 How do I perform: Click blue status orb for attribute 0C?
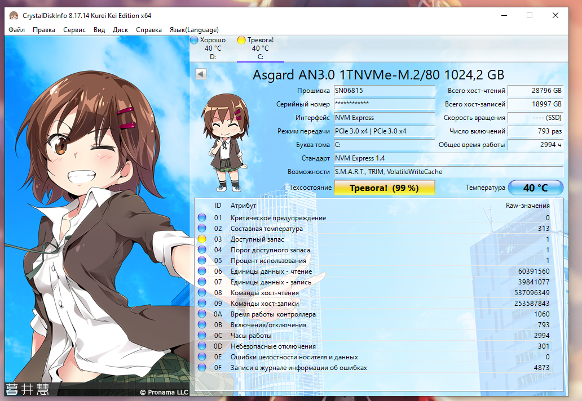[202, 336]
